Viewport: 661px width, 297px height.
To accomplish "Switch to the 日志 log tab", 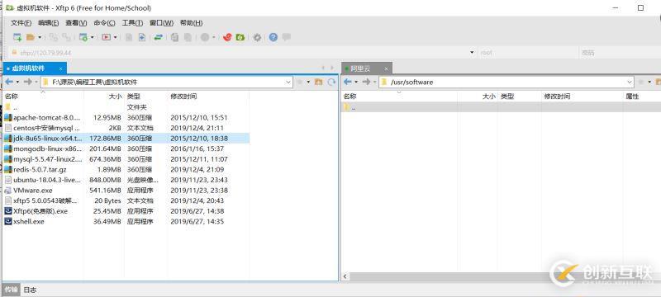I will click(x=30, y=290).
